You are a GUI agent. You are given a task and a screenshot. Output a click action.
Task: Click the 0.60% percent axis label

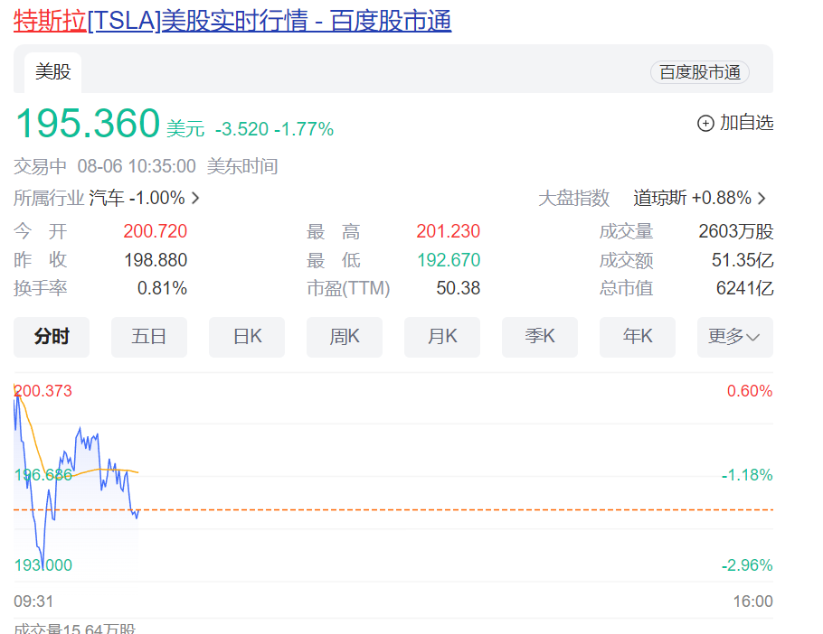(x=750, y=391)
